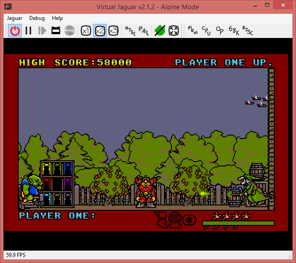Pause the emulation

(28, 31)
